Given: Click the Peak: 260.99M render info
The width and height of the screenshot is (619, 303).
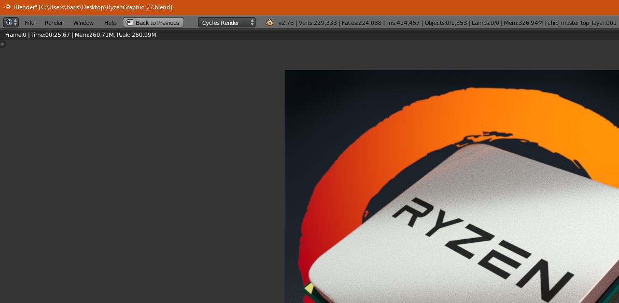Looking at the screenshot, I should 136,35.
